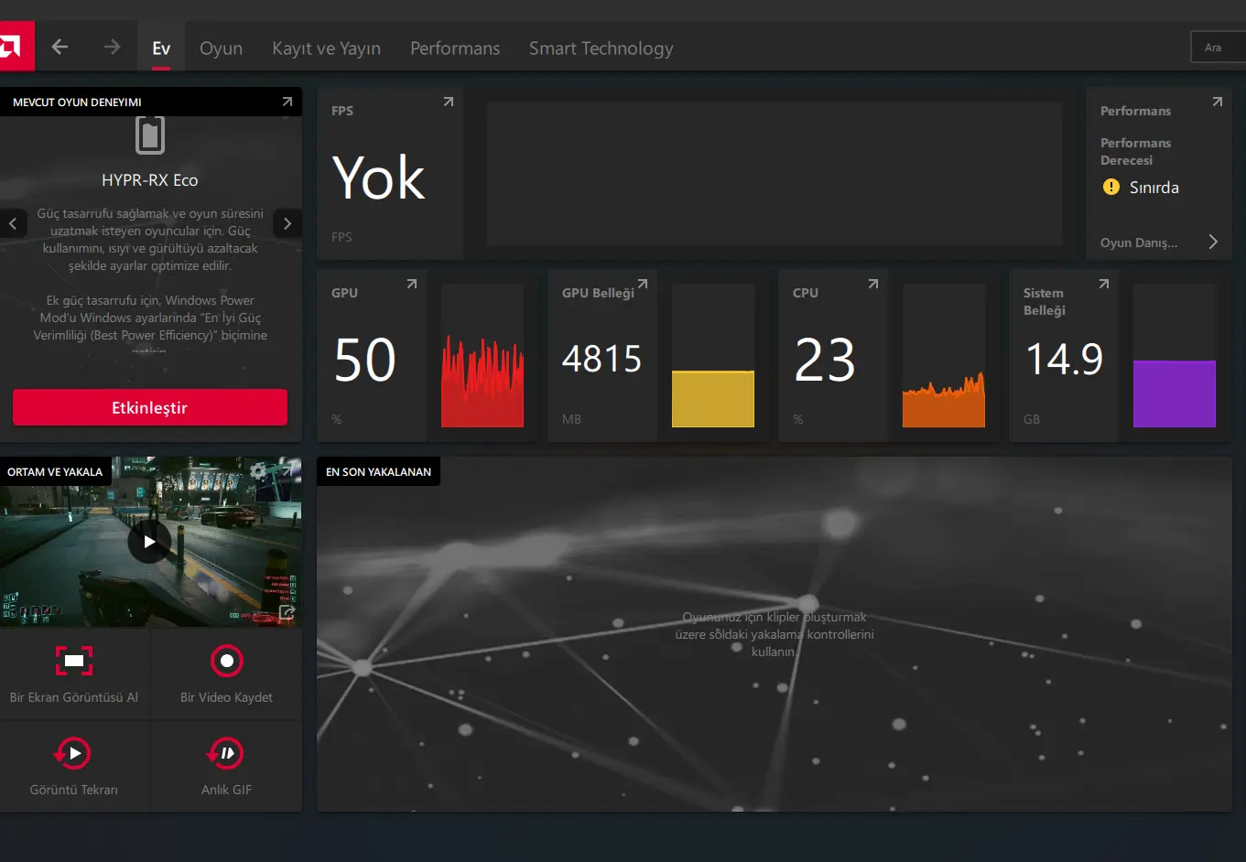Save Görüntü Tekrarı instant replay

click(74, 766)
